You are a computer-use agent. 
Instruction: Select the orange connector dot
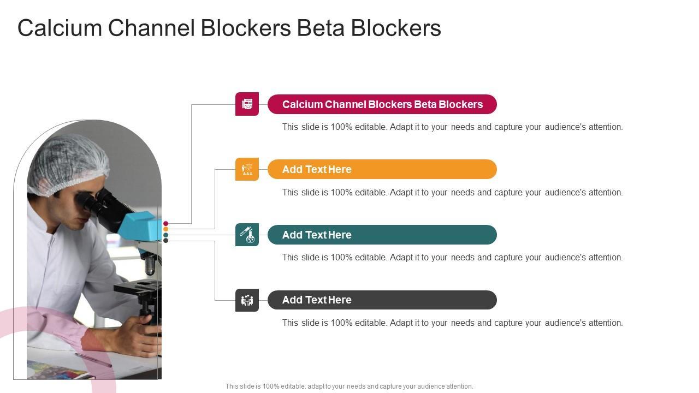(165, 229)
